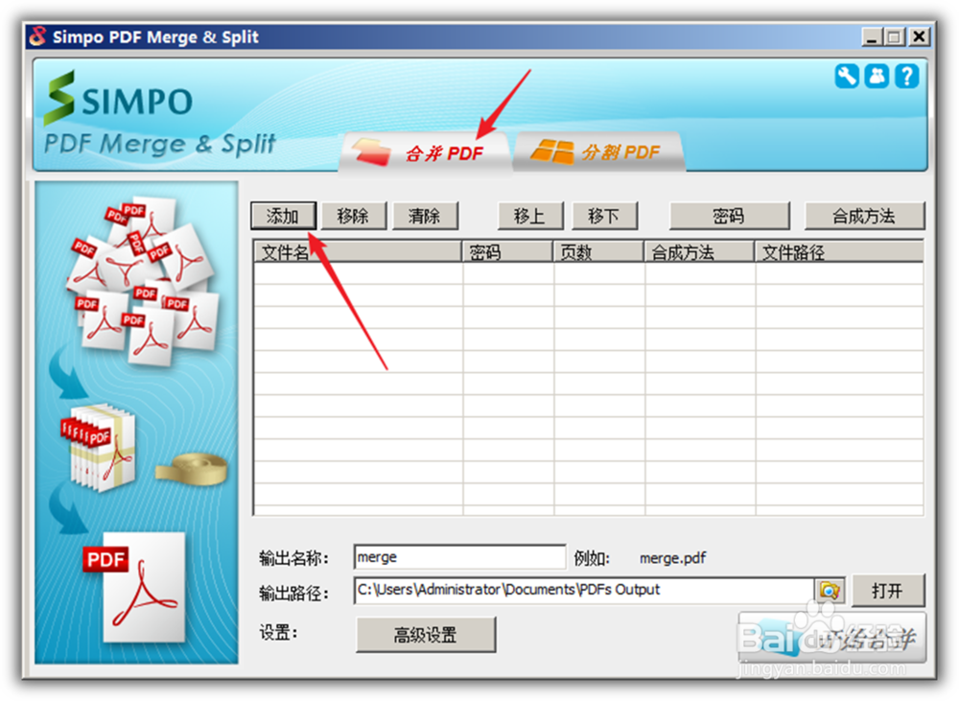Close the Simpo PDF window
Screen dimensions: 959x701
[919, 37]
